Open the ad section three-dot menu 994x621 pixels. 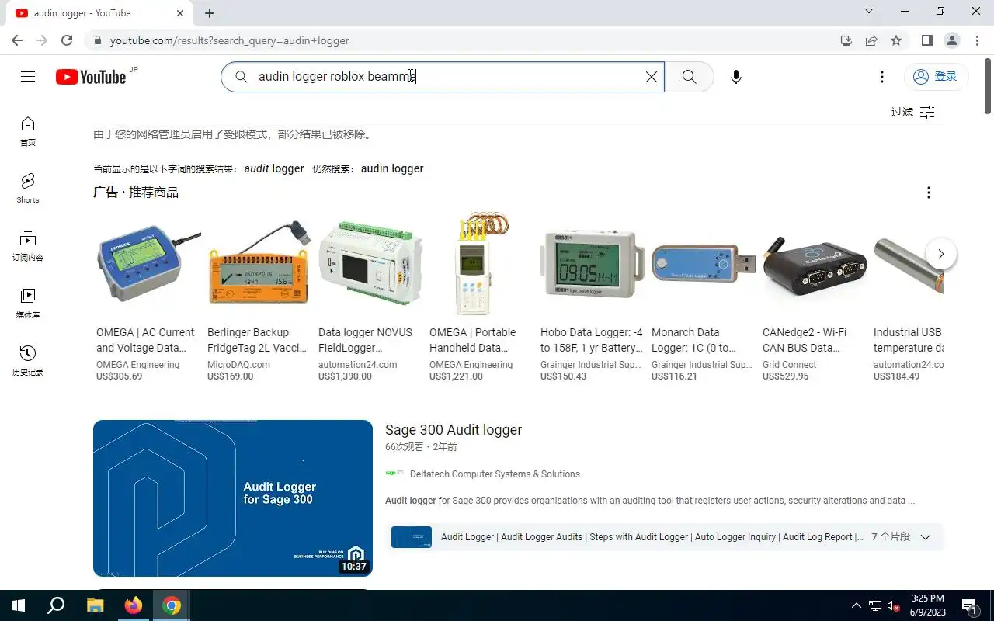[928, 193]
